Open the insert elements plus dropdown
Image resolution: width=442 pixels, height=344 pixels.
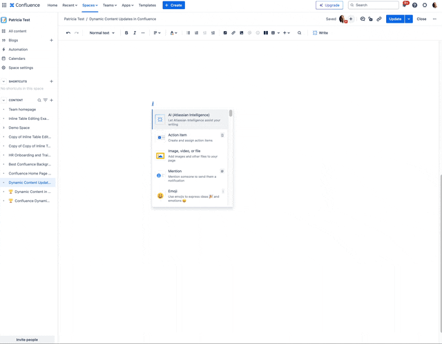[x=287, y=33]
